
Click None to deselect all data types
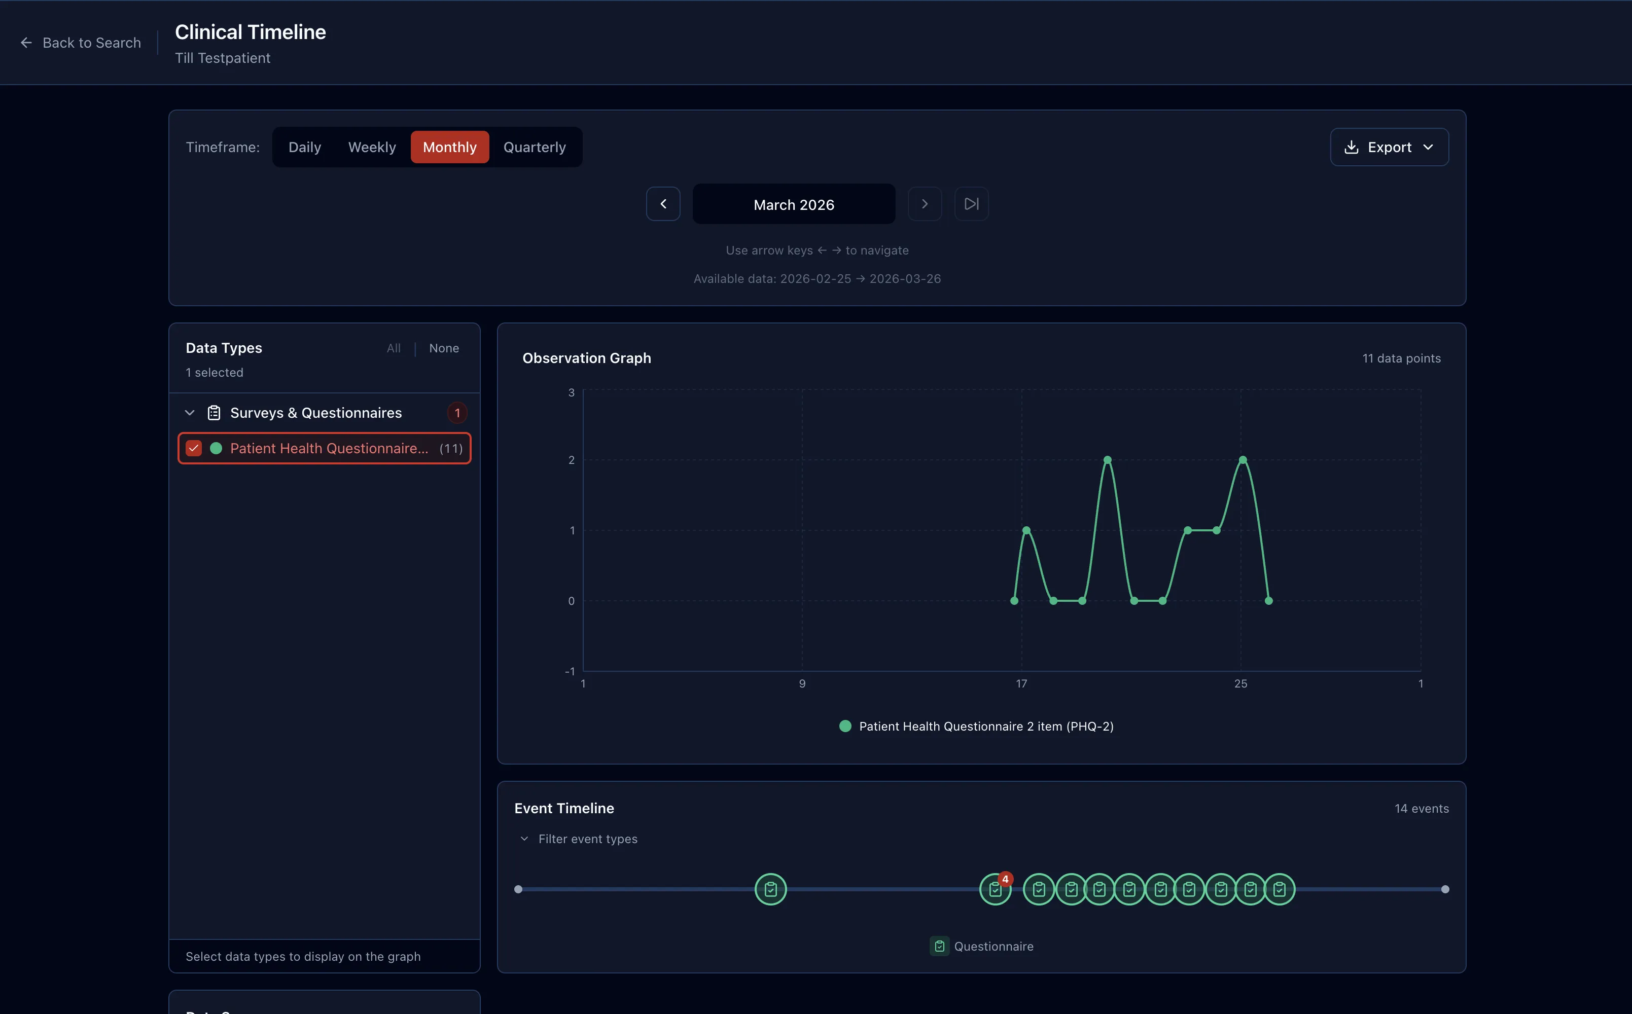click(443, 348)
